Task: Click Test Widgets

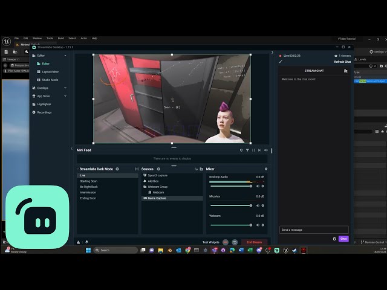Action: (x=211, y=242)
